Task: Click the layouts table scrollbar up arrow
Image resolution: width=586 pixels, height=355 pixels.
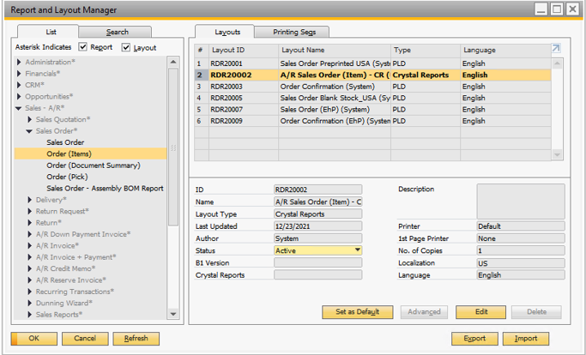Action: click(557, 63)
